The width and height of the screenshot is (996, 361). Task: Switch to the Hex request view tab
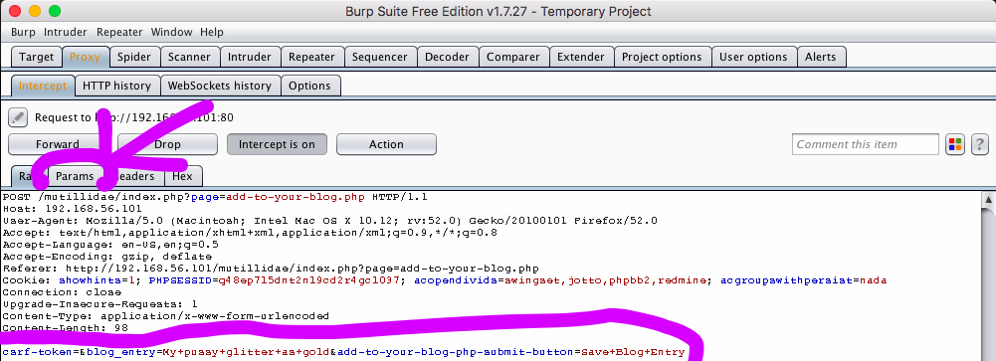(183, 176)
